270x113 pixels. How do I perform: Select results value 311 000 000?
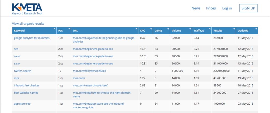pyautogui.click(x=220, y=63)
